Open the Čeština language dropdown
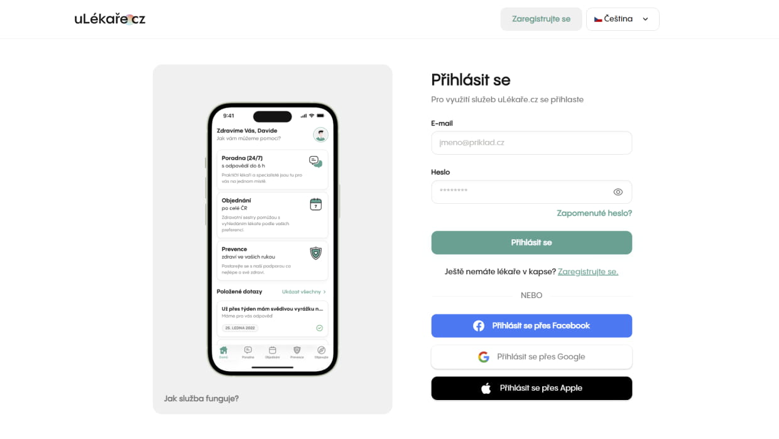Viewport: 779px width, 439px height. coord(623,19)
